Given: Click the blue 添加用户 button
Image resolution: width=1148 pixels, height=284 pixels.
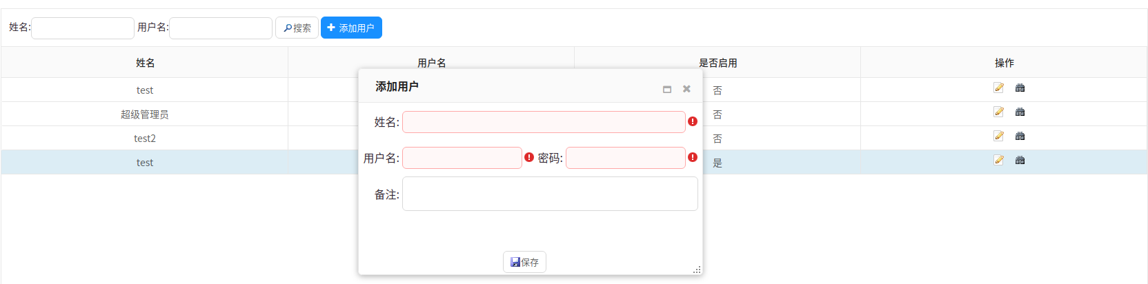Looking at the screenshot, I should [x=351, y=28].
